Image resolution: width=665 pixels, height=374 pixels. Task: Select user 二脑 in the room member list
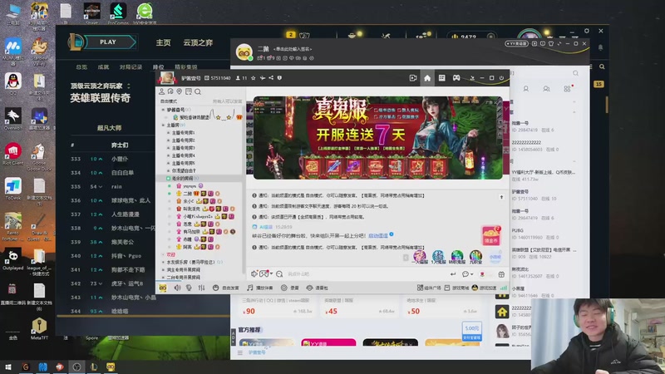click(x=188, y=194)
